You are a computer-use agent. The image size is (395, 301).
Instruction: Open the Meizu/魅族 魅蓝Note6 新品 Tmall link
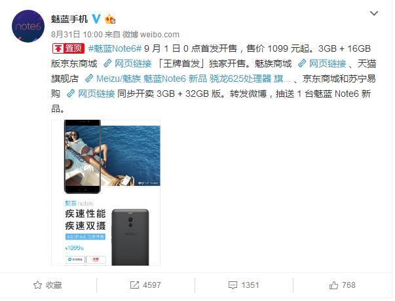188,79
